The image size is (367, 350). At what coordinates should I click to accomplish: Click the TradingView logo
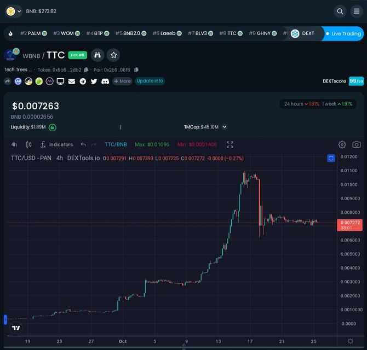[x=16, y=328]
